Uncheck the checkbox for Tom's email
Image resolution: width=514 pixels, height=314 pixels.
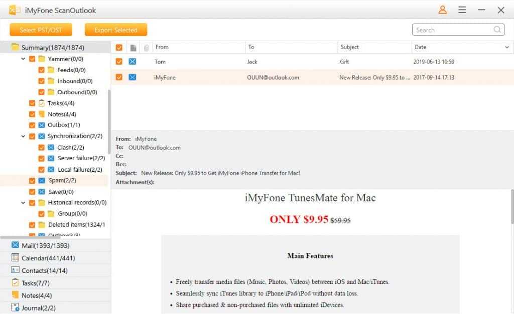pos(119,62)
